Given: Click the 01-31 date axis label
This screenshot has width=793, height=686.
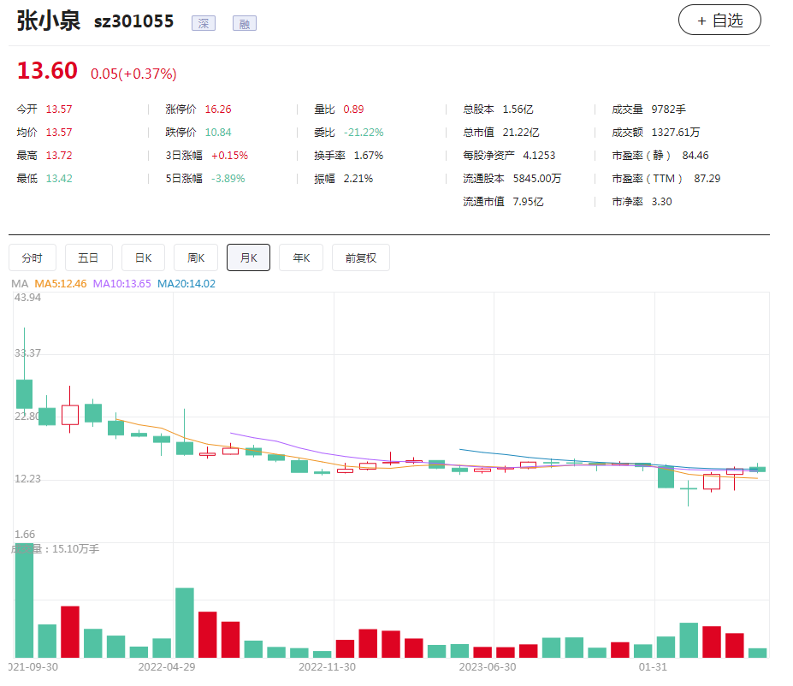Looking at the screenshot, I should (x=653, y=667).
